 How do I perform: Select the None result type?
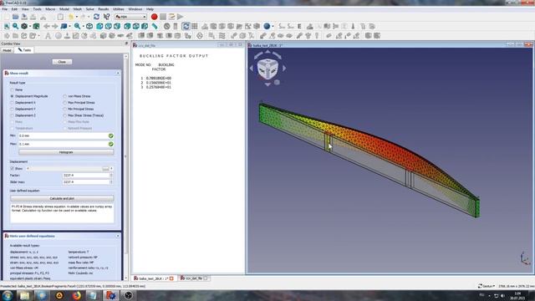(x=13, y=89)
